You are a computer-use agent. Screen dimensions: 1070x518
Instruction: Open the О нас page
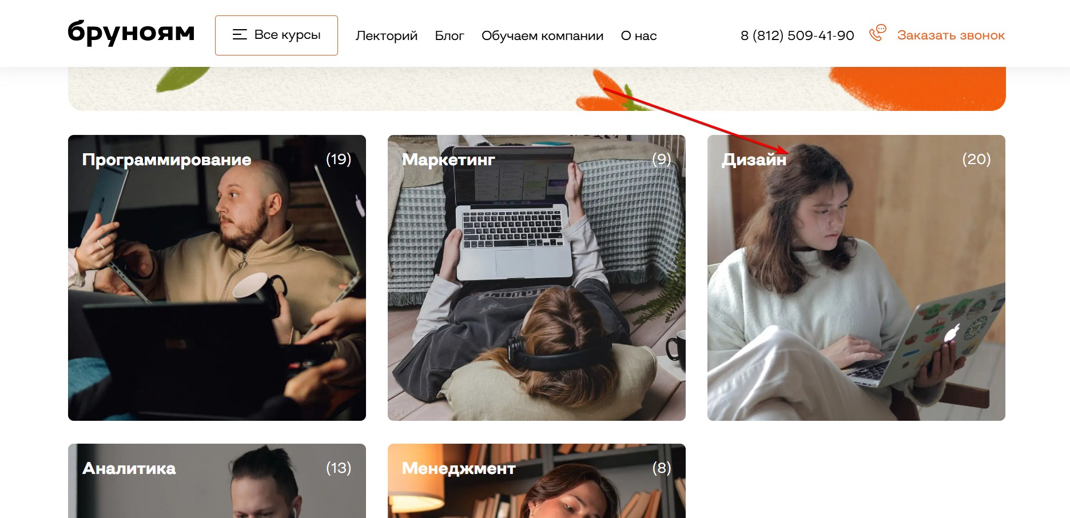(x=639, y=36)
